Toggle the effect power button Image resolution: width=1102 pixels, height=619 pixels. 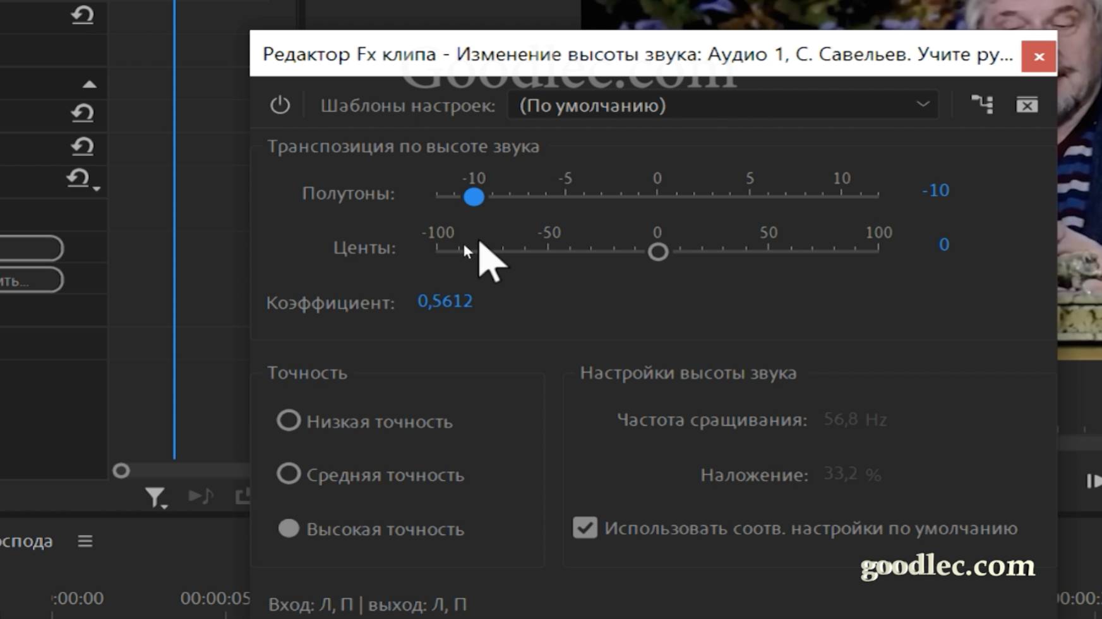point(280,105)
